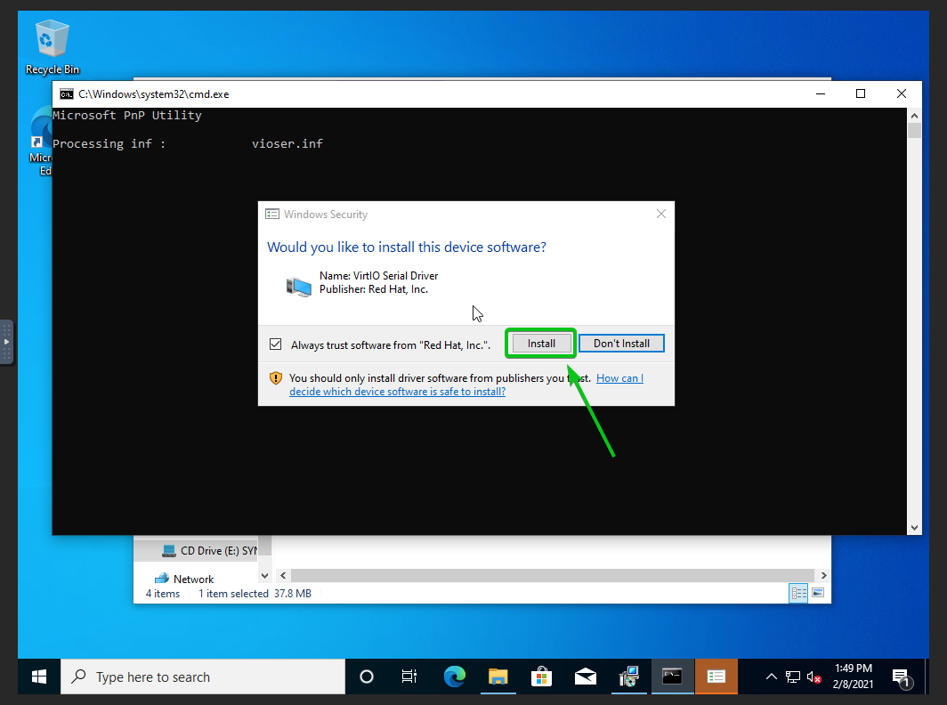947x705 pixels.
Task: Click the Cortana circle icon in taskbar
Action: (367, 677)
